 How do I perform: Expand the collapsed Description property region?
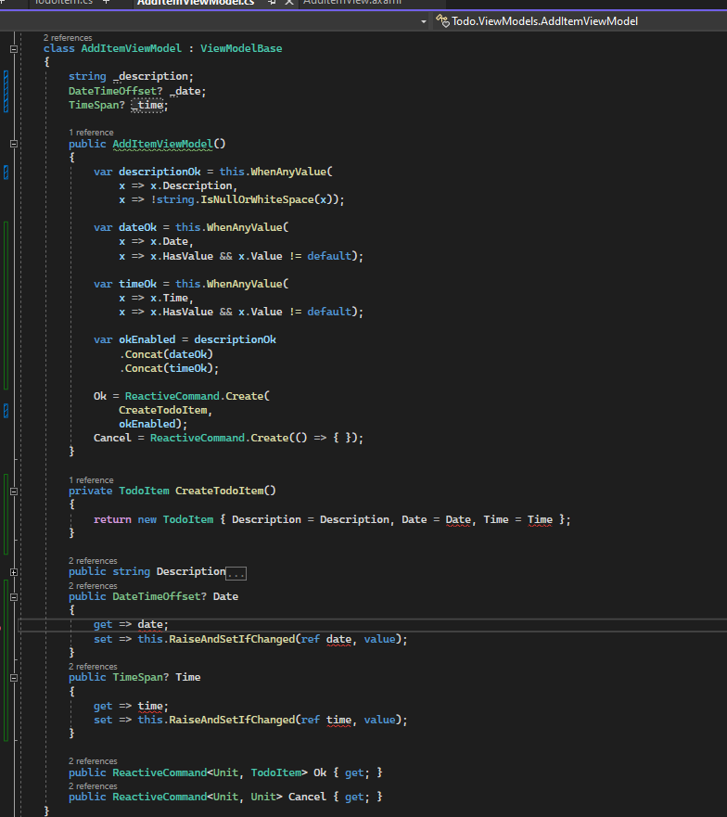[14, 572]
